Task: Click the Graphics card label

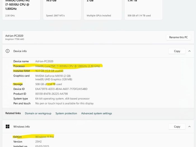Action: (22, 76)
